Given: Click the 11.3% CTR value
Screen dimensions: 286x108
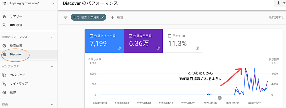Looking at the screenshot, I should tap(177, 43).
